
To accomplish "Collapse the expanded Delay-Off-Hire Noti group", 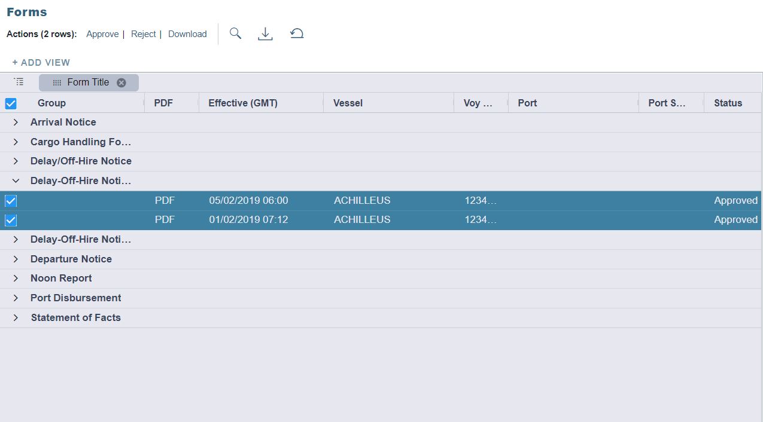I will (x=16, y=181).
